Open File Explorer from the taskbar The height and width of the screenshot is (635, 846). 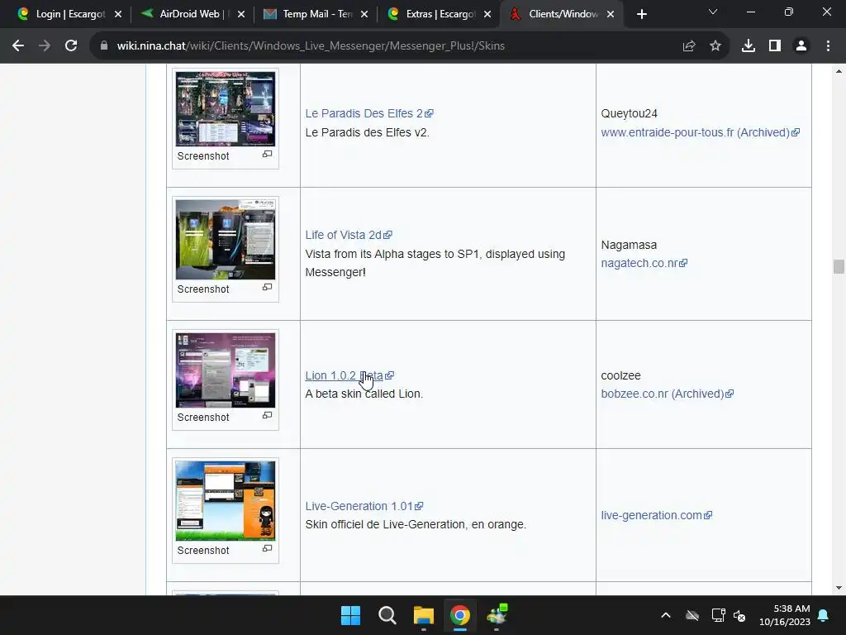tap(424, 615)
